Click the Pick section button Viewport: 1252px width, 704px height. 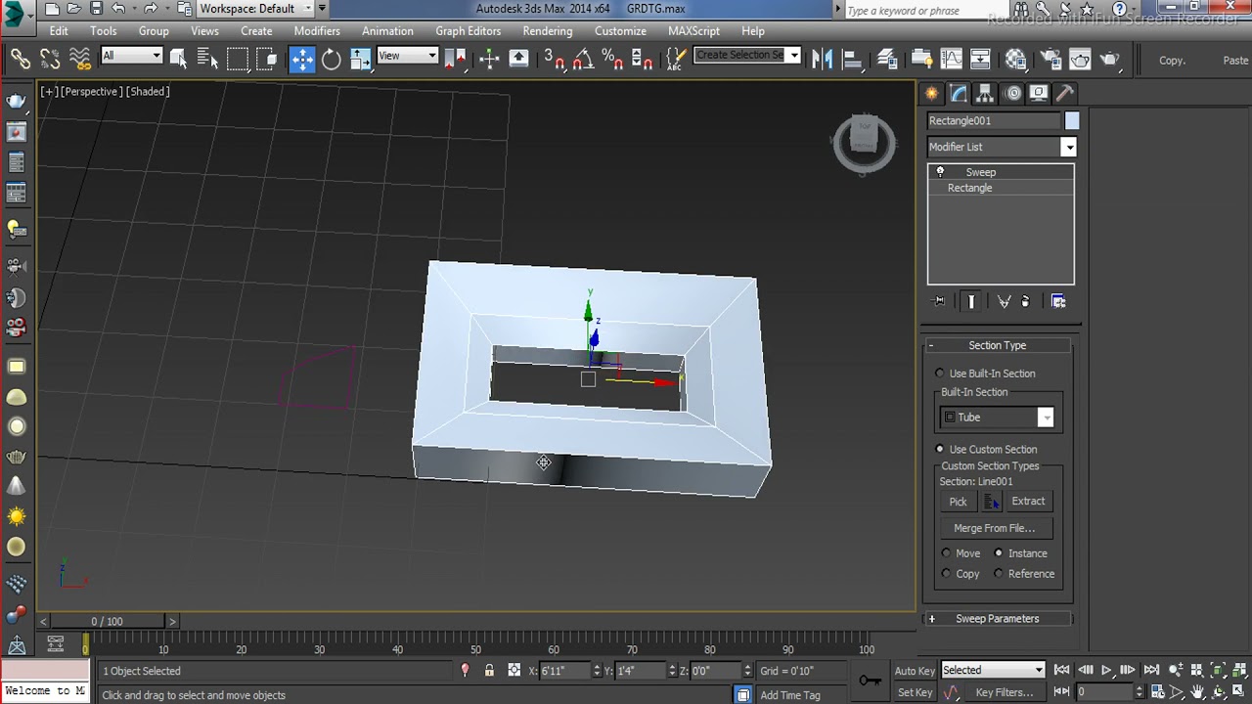pos(958,502)
